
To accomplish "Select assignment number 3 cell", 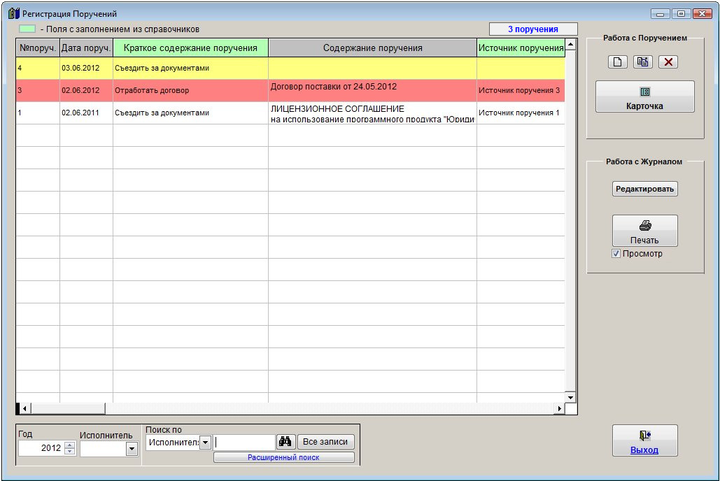I will tap(38, 90).
